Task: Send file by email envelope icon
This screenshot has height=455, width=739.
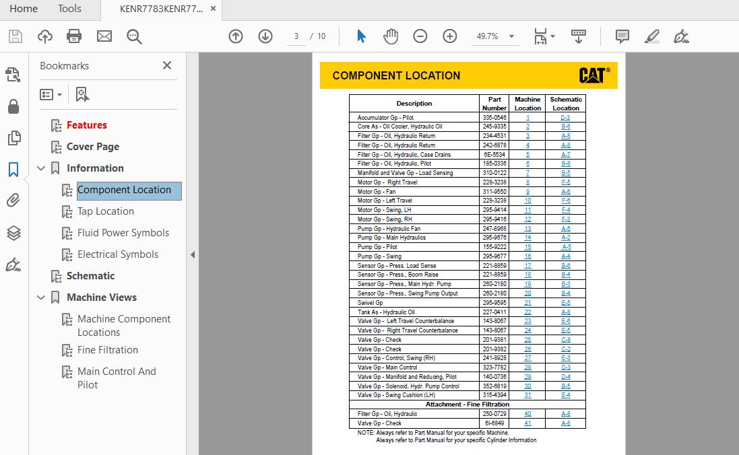Action: [x=104, y=36]
